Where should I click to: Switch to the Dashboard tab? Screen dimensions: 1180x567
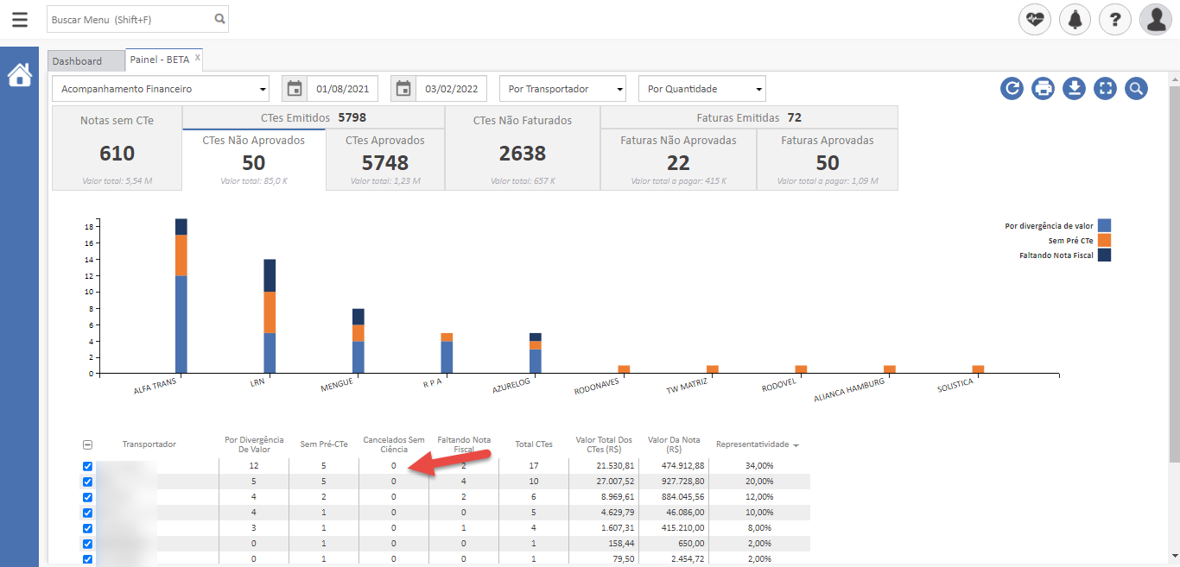click(x=77, y=61)
